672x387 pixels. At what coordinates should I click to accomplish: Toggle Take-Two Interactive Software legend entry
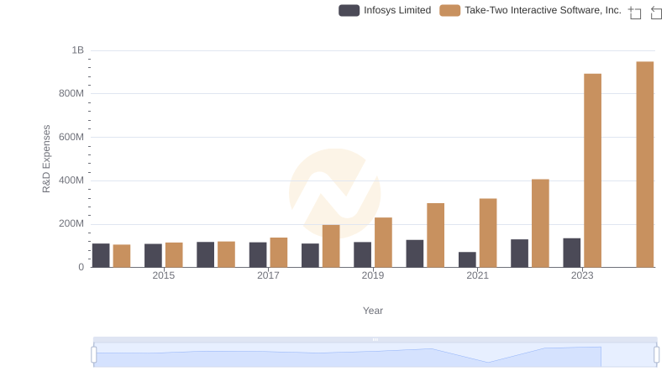(531, 10)
